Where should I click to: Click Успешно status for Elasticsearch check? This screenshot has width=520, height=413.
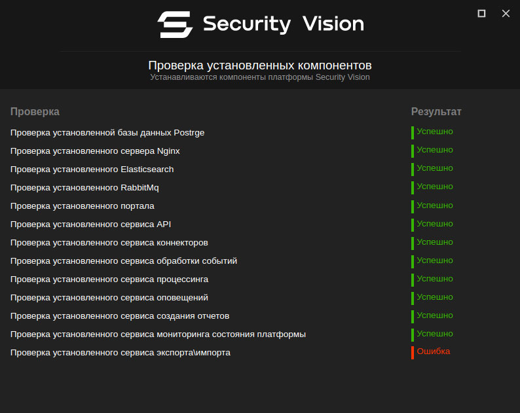pos(434,168)
